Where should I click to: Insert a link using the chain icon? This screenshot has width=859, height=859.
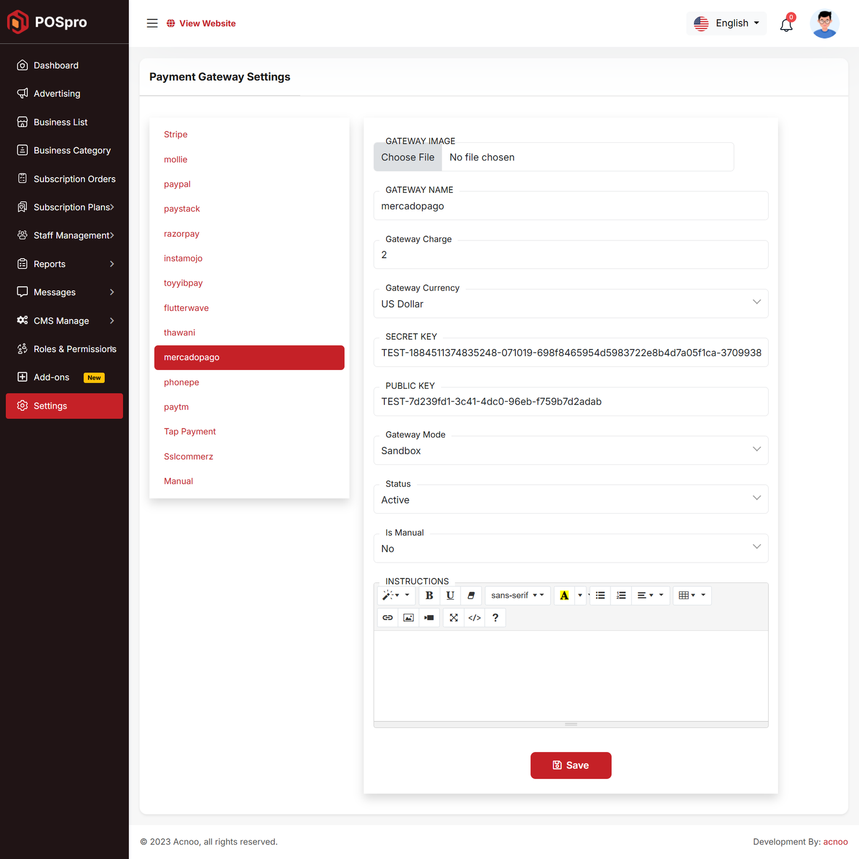388,617
